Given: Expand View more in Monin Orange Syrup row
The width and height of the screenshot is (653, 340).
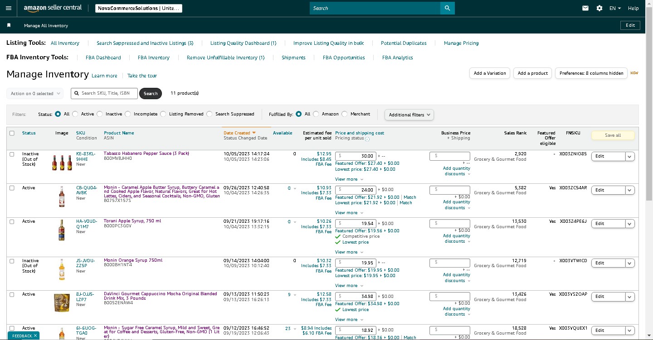Looking at the screenshot, I should 349,286.
